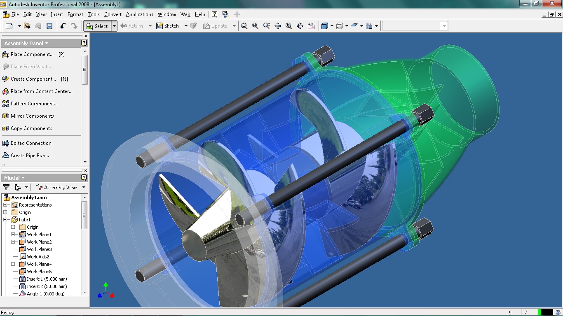The image size is (563, 316).
Task: Click the Look At tool icon
Action: (x=311, y=26)
